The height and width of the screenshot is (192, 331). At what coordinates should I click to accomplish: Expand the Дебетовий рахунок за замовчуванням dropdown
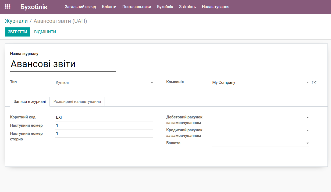click(308, 117)
